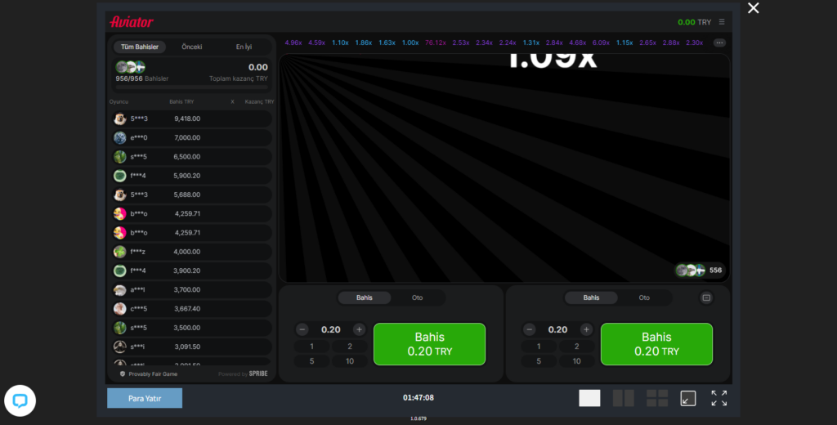Increase left bet amount with plus button

(x=359, y=329)
